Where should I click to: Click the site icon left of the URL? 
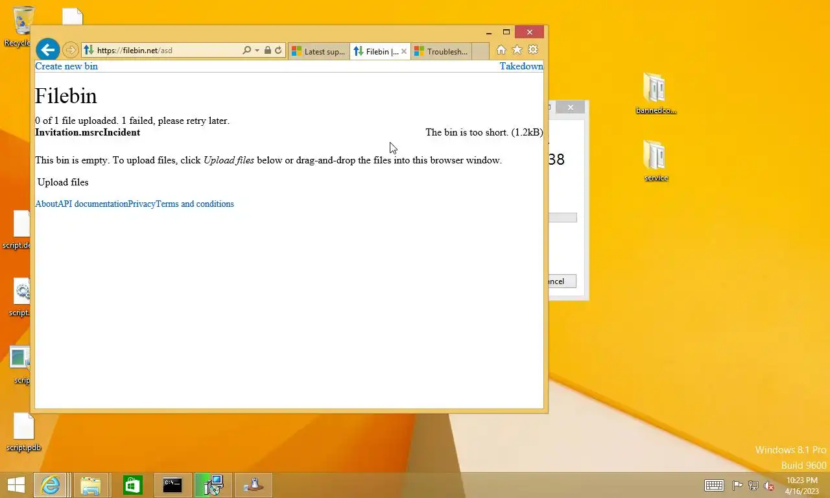tap(89, 50)
